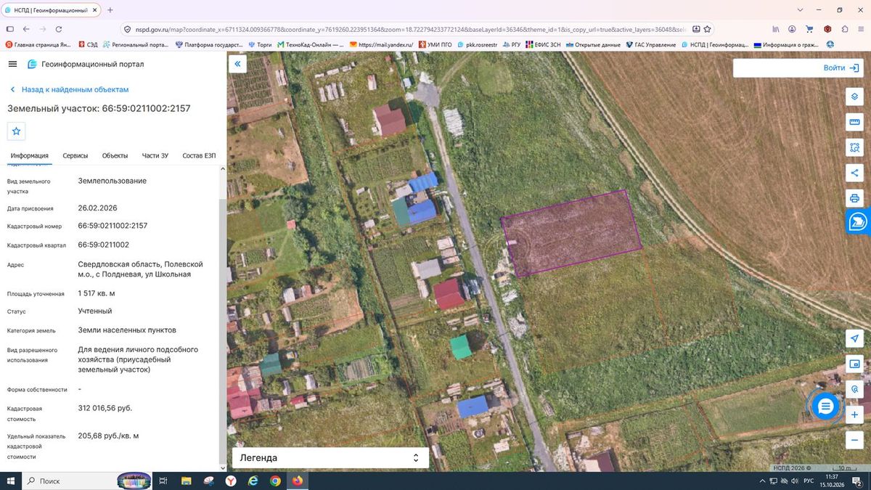The width and height of the screenshot is (871, 490).
Task: Click the cadastral quarter 66:59:0211002 value
Action: point(104,245)
